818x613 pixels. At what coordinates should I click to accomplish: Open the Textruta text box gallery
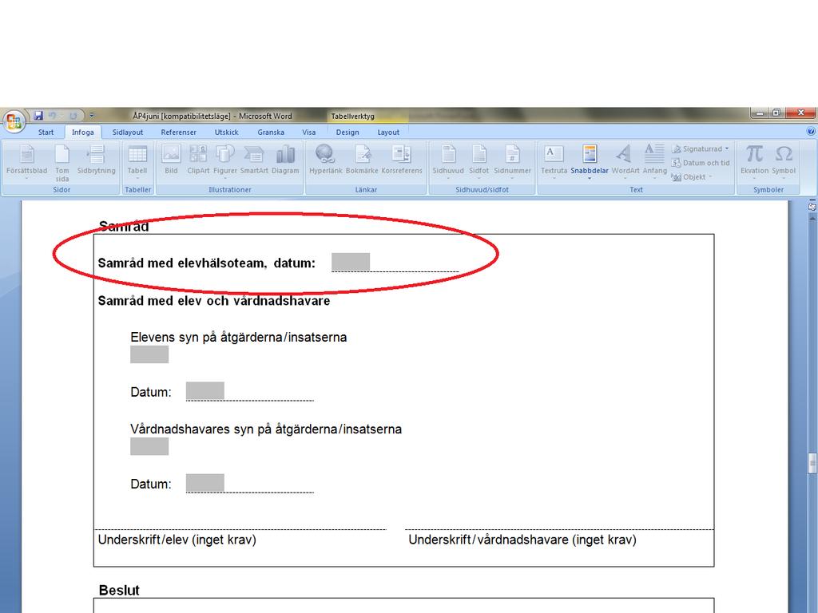coord(554,162)
